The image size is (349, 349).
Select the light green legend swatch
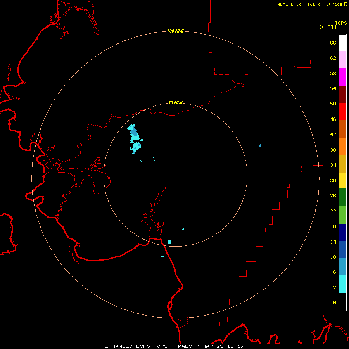[x=342, y=215]
